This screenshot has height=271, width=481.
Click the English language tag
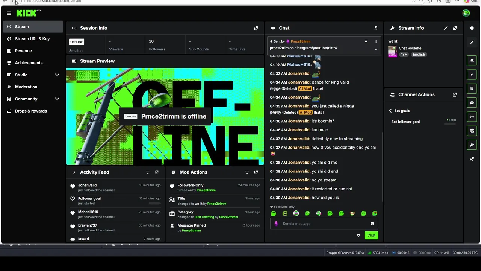[419, 55]
